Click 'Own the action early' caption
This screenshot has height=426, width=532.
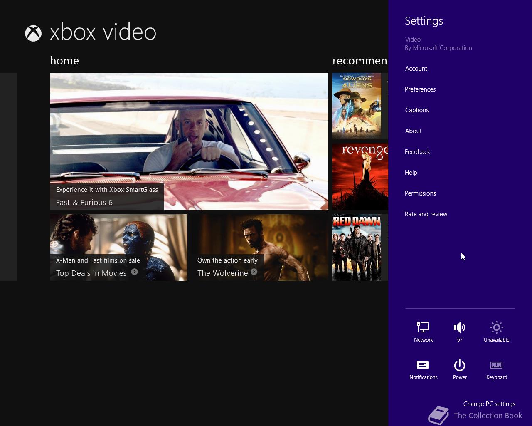click(227, 260)
